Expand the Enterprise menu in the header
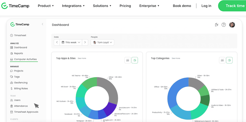 (x=149, y=6)
